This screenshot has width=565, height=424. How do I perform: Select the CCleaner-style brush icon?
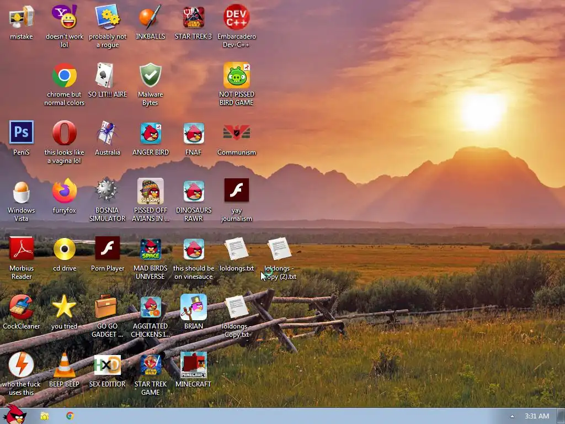click(22, 307)
